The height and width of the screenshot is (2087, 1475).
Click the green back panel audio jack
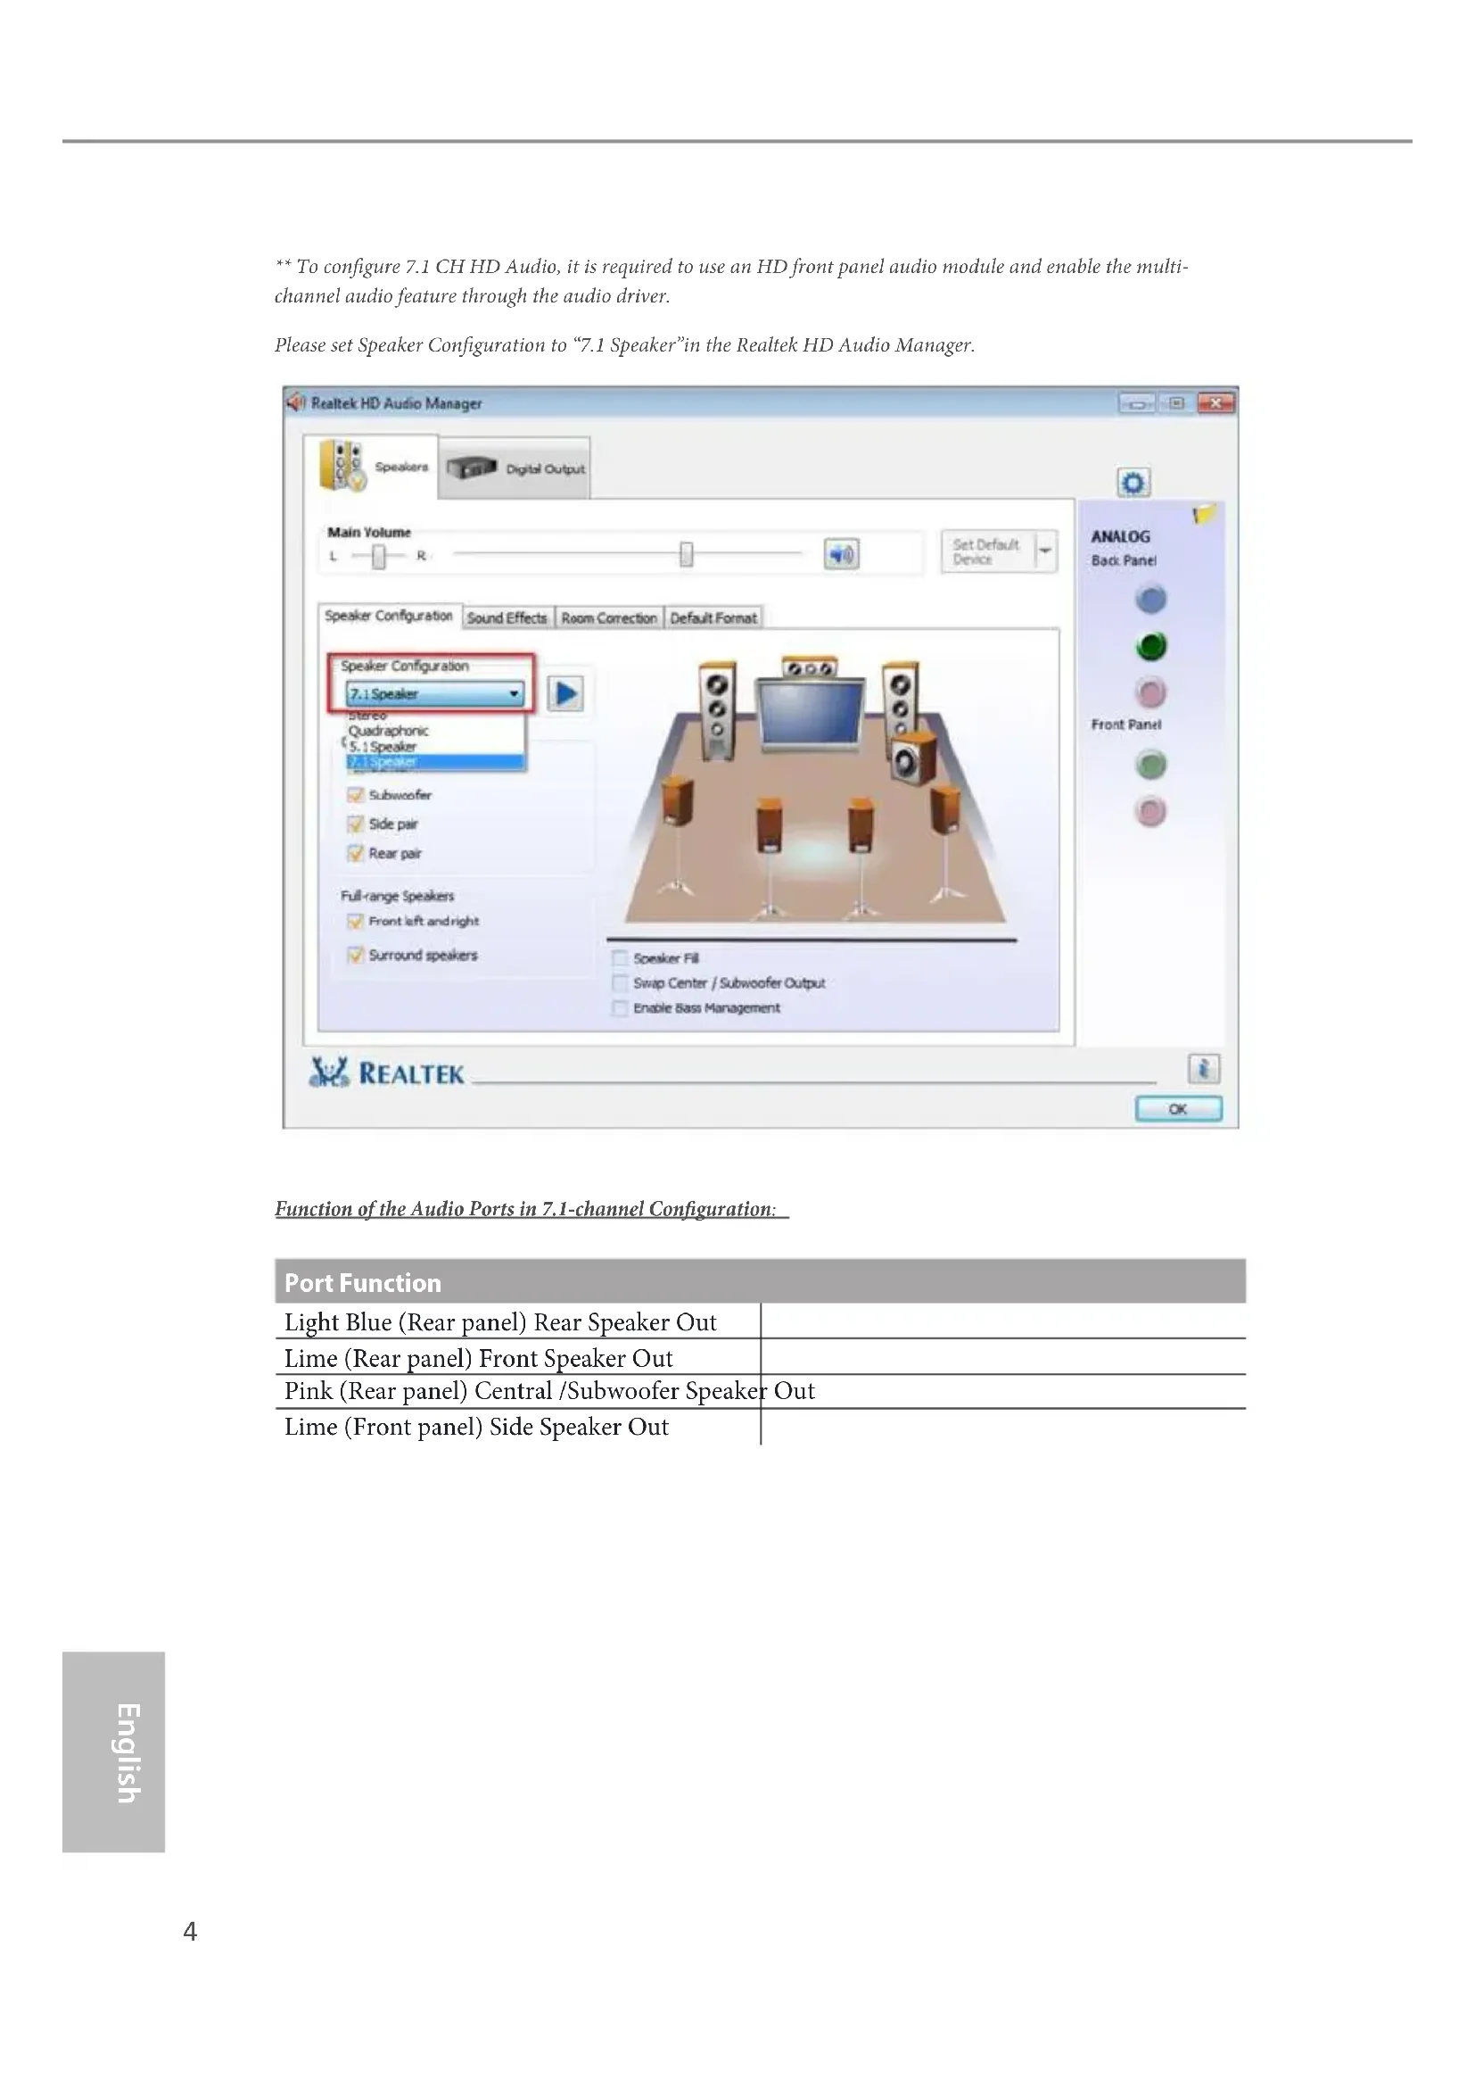click(1150, 646)
